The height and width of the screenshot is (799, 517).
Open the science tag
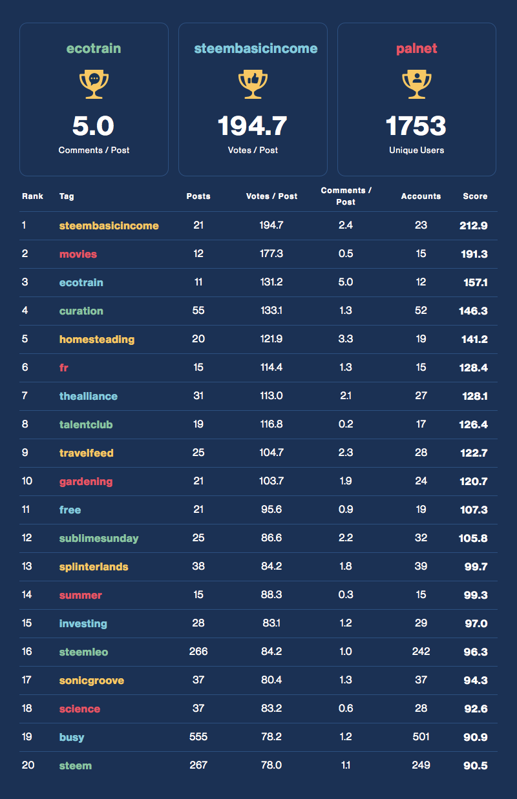80,709
